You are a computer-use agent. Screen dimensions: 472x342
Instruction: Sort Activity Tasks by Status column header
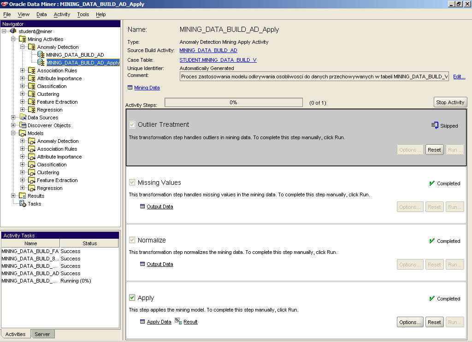(x=90, y=243)
